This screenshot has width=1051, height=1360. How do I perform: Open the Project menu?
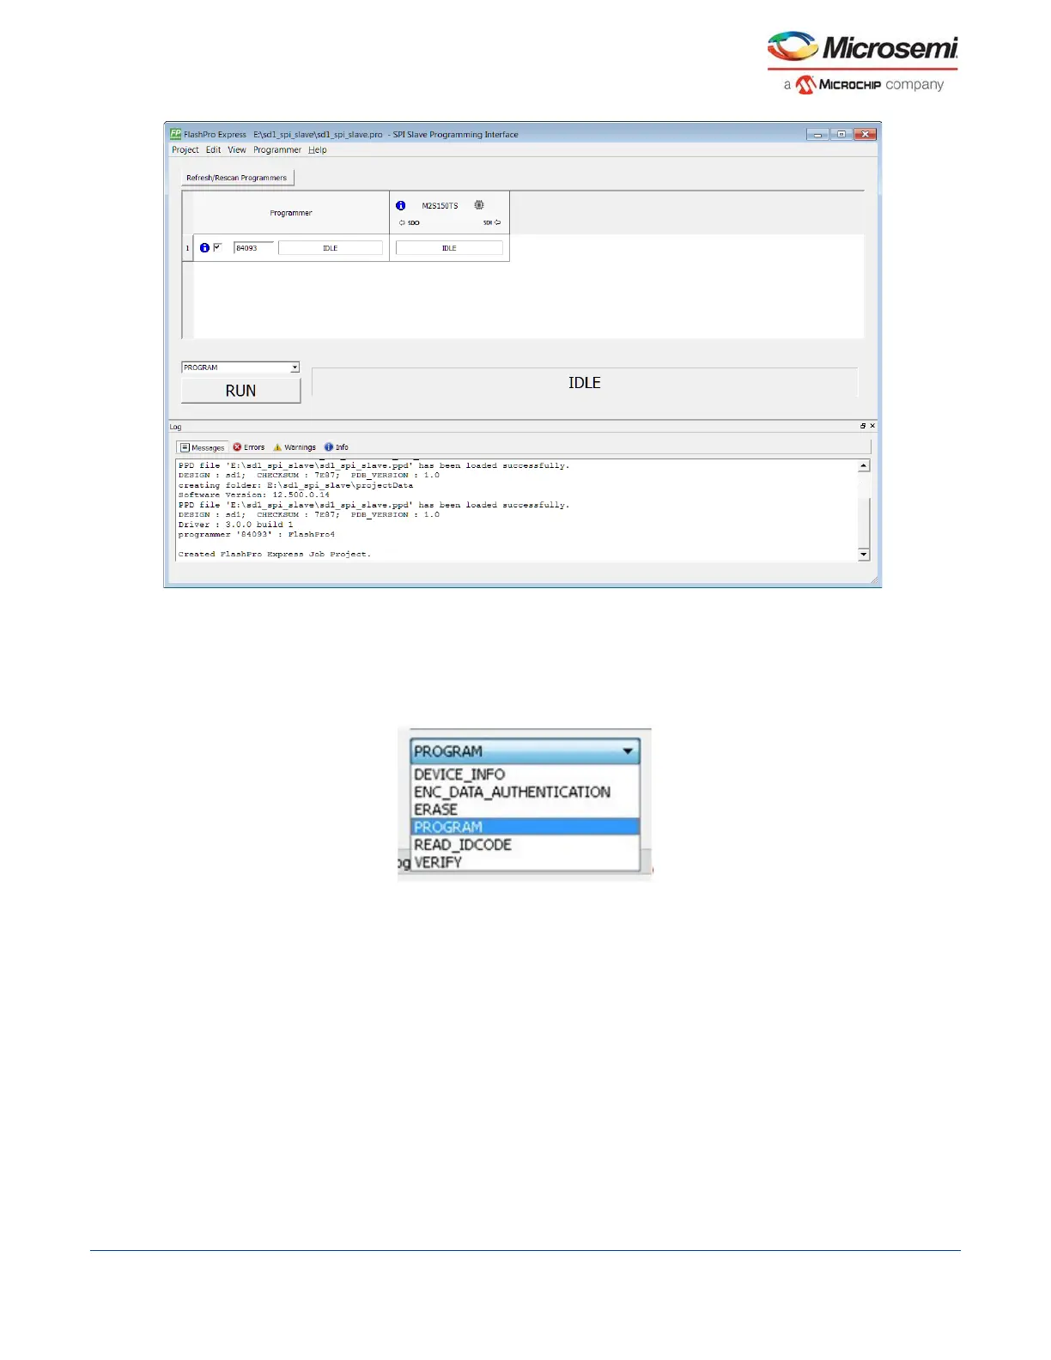(x=185, y=149)
